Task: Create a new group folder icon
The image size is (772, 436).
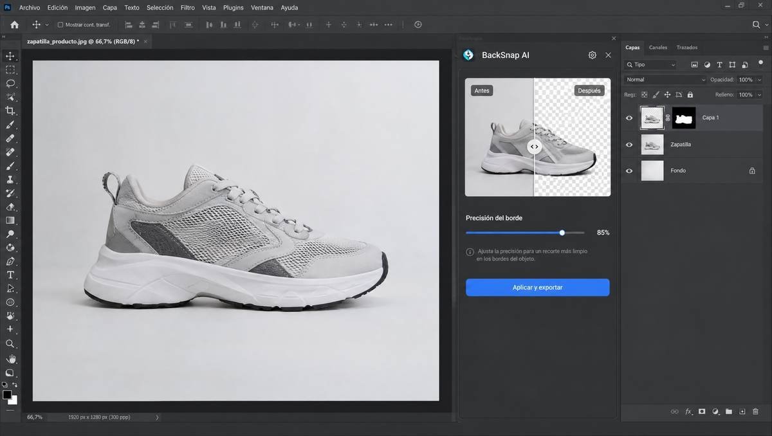Action: pyautogui.click(x=729, y=412)
